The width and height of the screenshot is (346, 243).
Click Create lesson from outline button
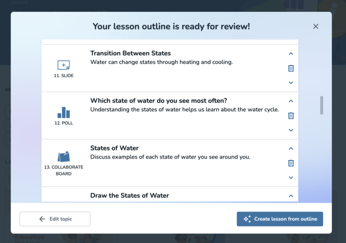pyautogui.click(x=280, y=219)
